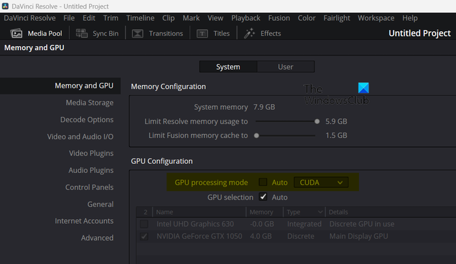
Task: Open the Fusion menu
Action: (x=279, y=18)
